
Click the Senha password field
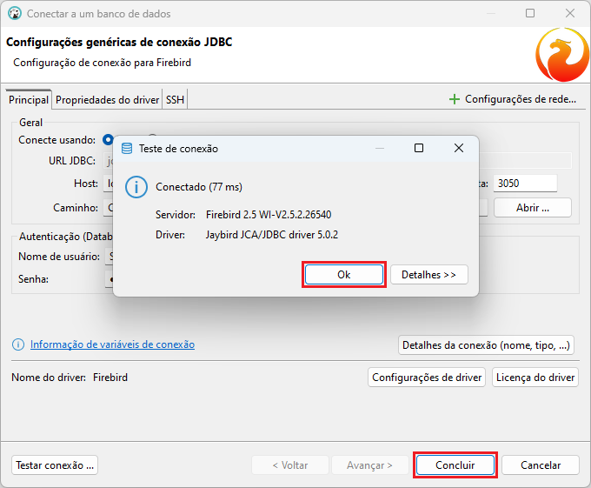point(109,279)
